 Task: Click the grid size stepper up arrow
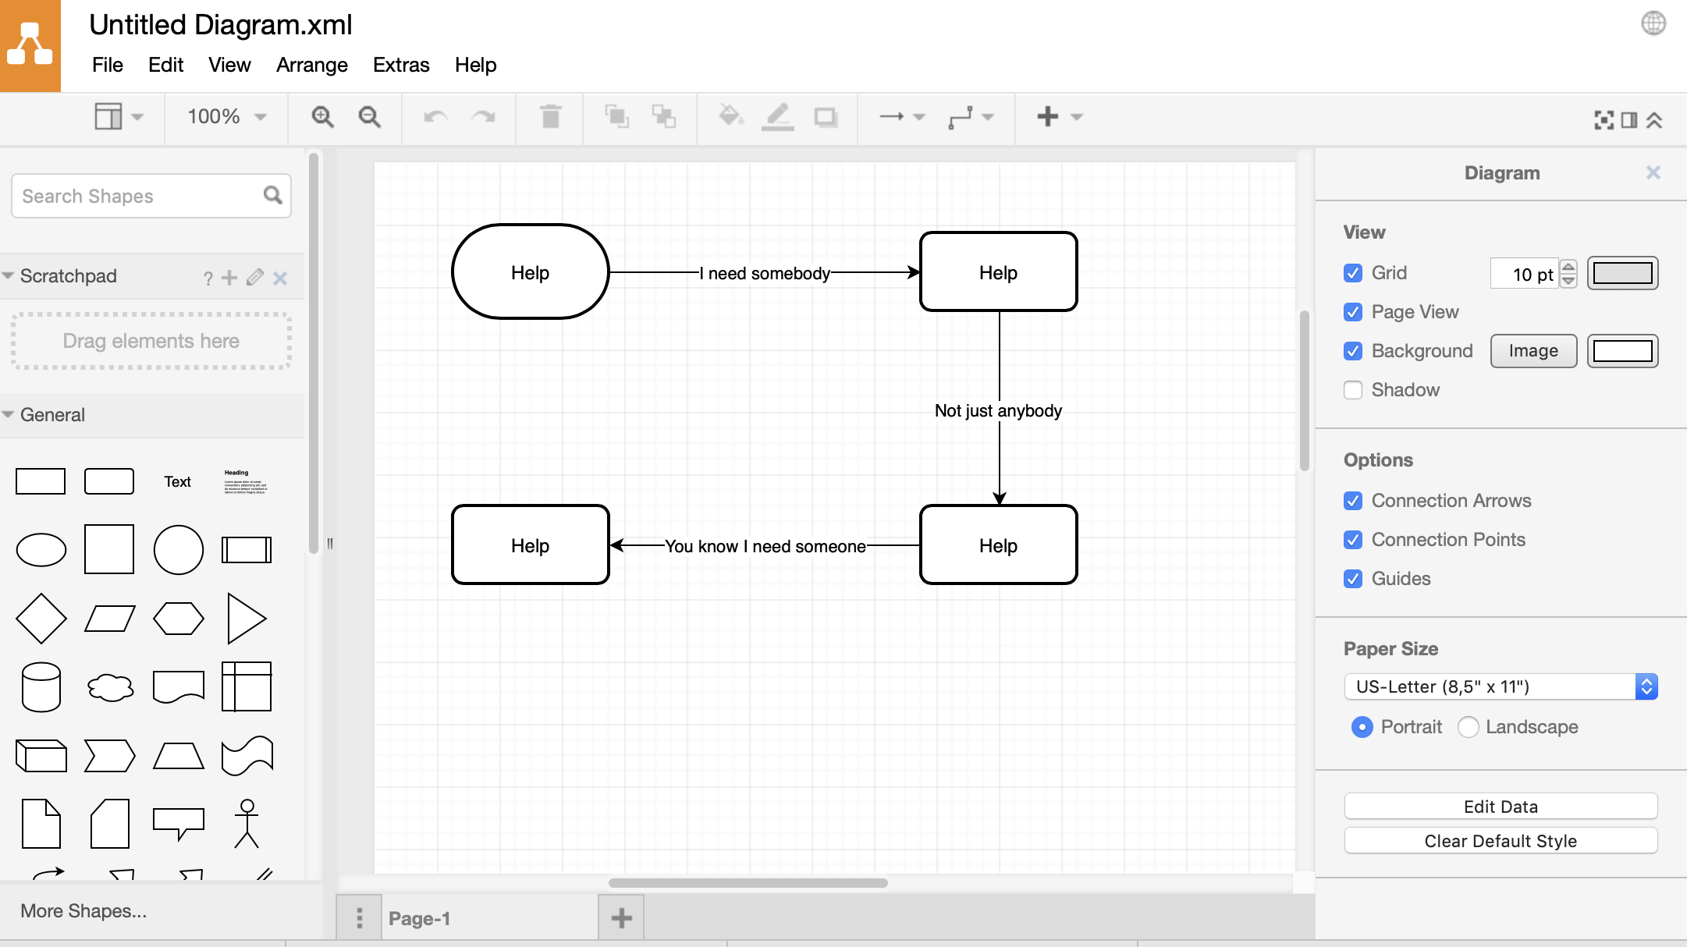pyautogui.click(x=1567, y=266)
